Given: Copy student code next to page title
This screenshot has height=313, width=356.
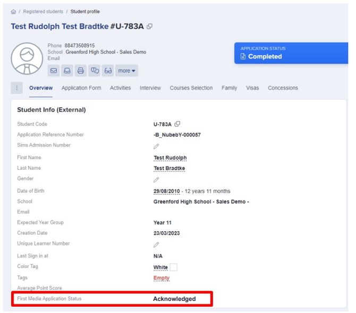Looking at the screenshot, I should [150, 27].
